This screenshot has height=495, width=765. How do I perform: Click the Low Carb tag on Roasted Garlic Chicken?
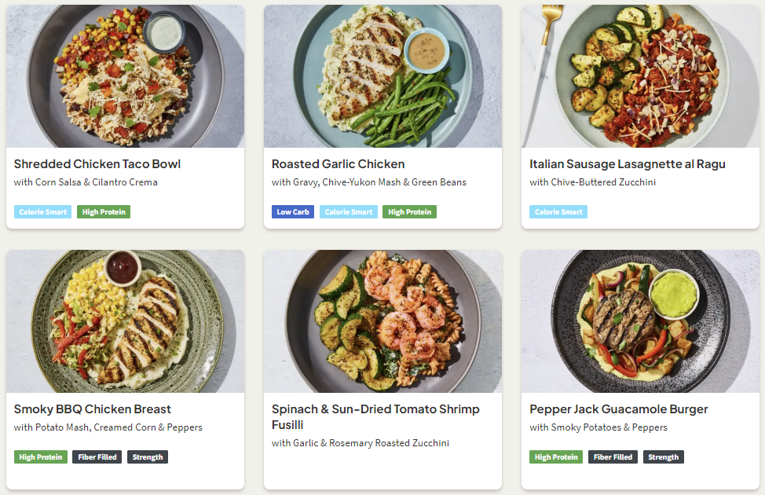point(293,212)
